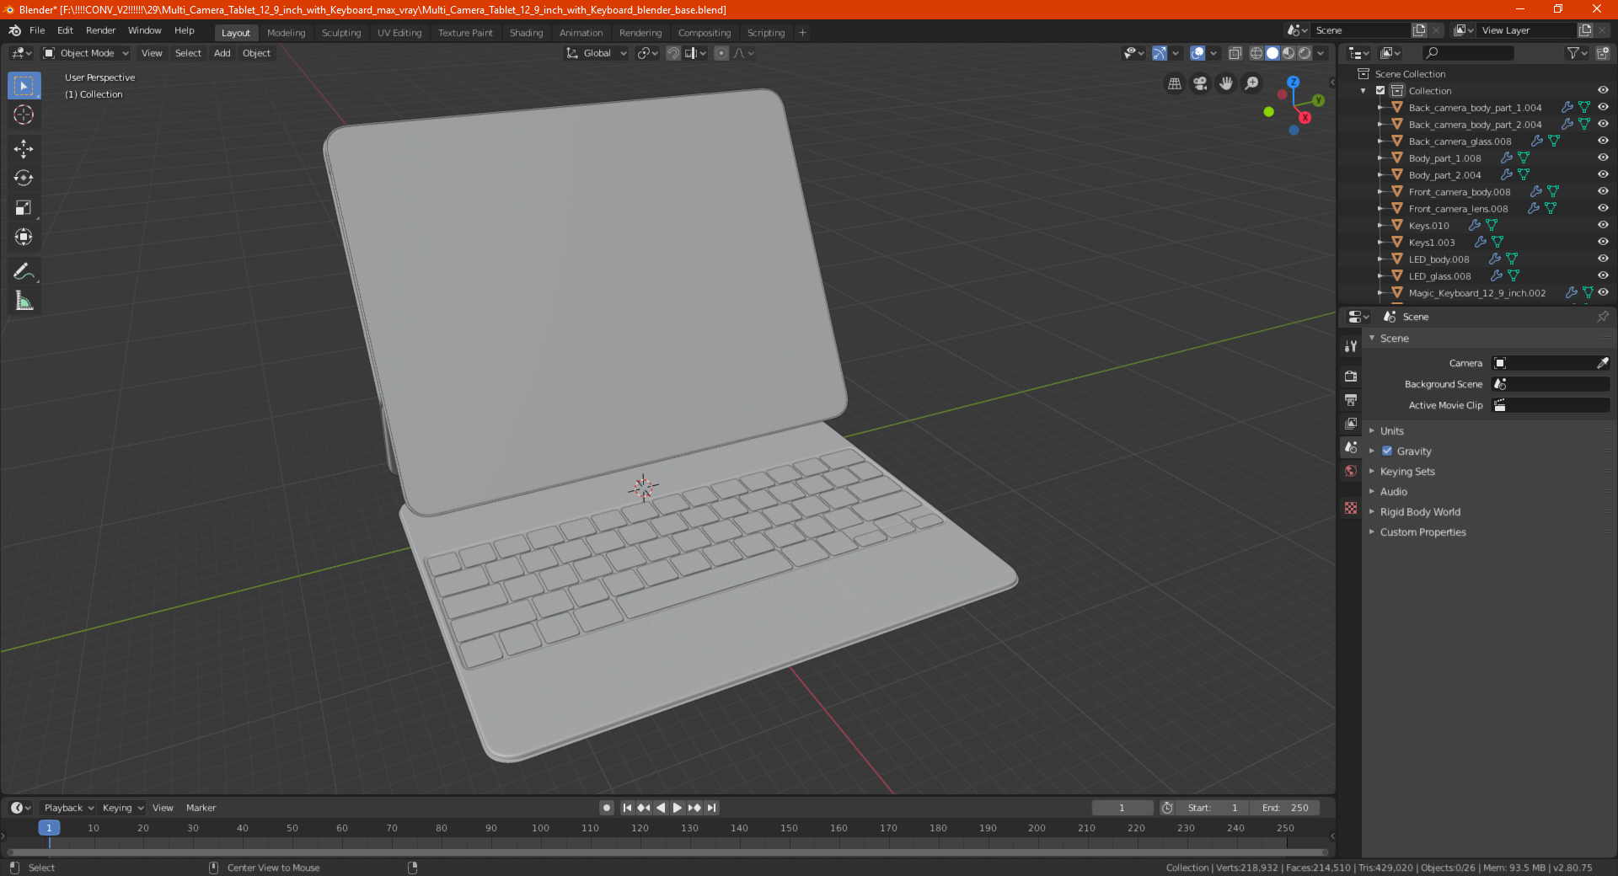Open the Render menu
Viewport: 1618px width, 876px height.
coord(100,30)
